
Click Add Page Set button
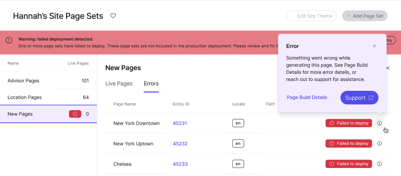coord(365,16)
